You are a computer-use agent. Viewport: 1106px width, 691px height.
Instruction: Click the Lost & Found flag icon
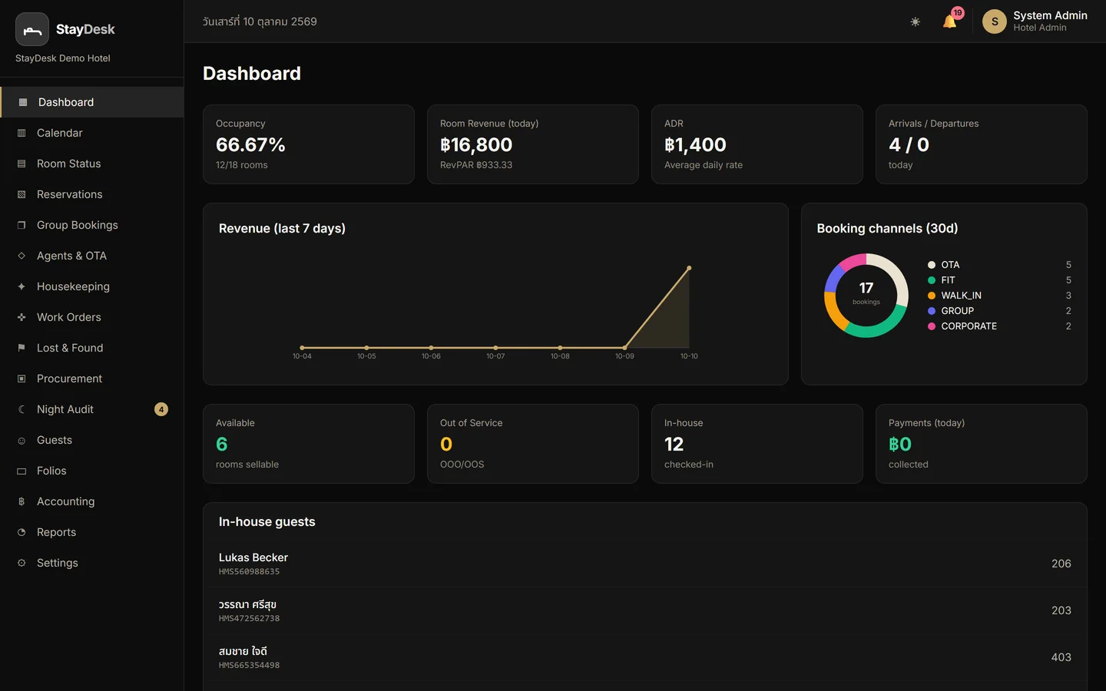pyautogui.click(x=22, y=348)
